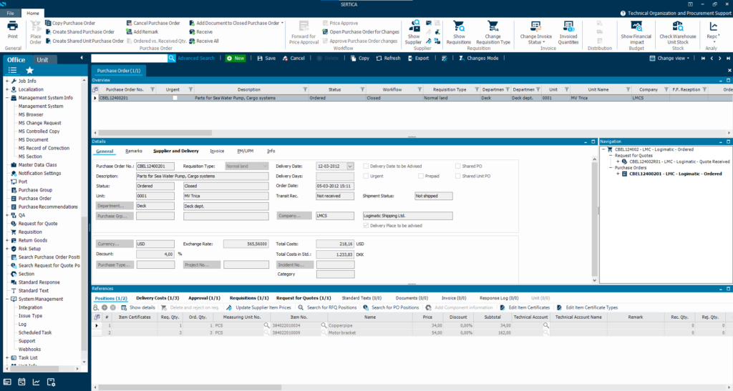Screen dimensions: 733x391
Task: Toggle the Prepaid checkbox
Action: click(x=421, y=177)
